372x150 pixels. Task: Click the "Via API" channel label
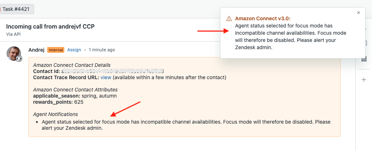point(14,34)
